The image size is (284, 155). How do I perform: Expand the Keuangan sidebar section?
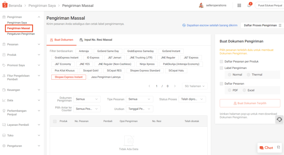coord(39,90)
